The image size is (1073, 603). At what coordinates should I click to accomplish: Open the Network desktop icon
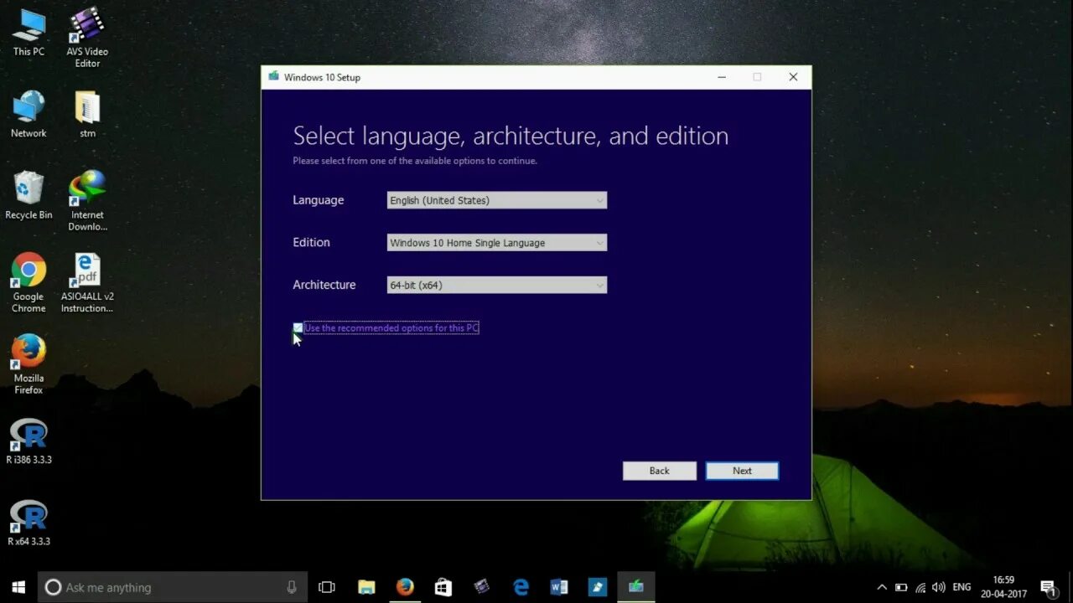[29, 114]
